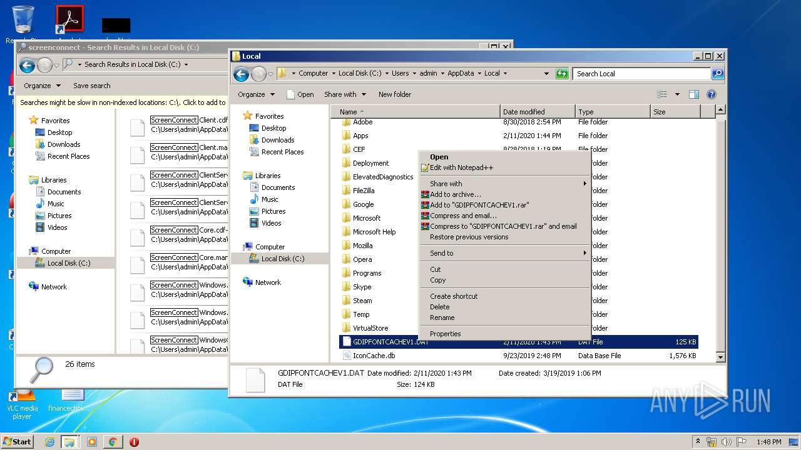Select the Steam folder
The height and width of the screenshot is (450, 801).
(362, 301)
